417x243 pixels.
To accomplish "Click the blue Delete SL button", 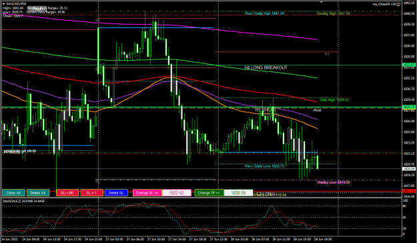I will [116, 193].
